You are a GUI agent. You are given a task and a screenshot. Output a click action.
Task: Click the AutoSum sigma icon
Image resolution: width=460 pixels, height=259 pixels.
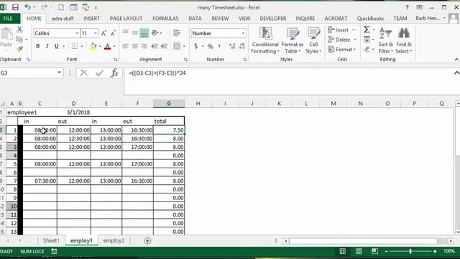pyautogui.click(x=367, y=29)
